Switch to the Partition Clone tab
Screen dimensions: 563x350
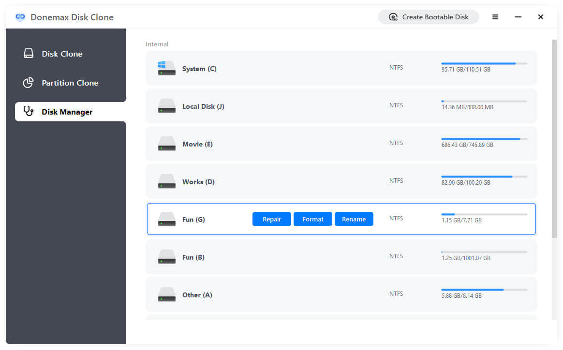[x=70, y=83]
